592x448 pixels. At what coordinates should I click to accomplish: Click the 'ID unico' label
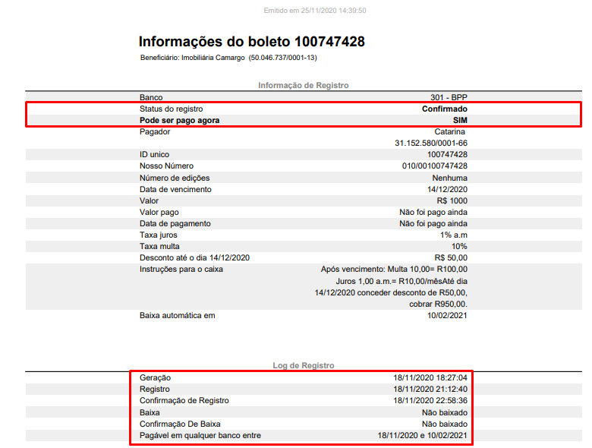point(154,154)
